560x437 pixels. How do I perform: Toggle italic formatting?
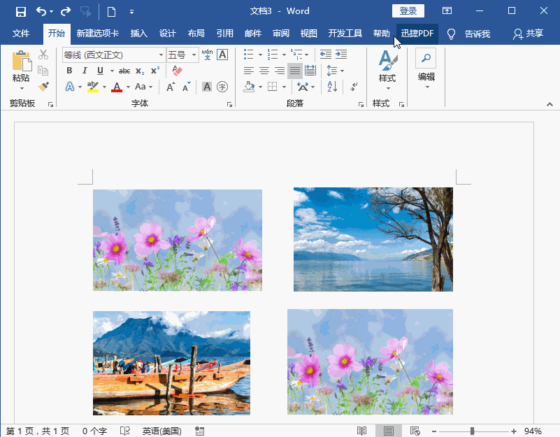point(85,71)
